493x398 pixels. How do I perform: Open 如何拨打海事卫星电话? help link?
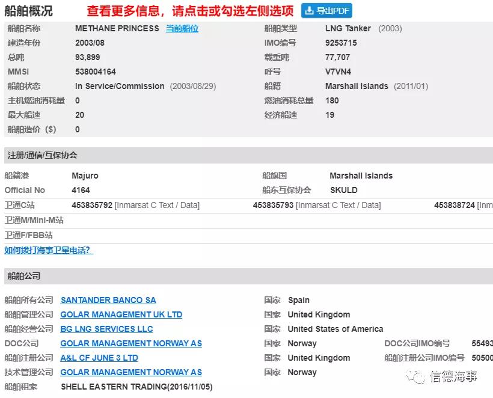49,250
